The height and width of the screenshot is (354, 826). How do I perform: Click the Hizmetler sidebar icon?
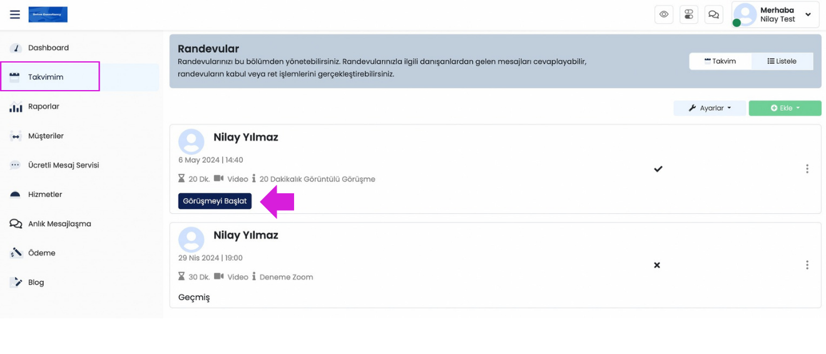(16, 195)
